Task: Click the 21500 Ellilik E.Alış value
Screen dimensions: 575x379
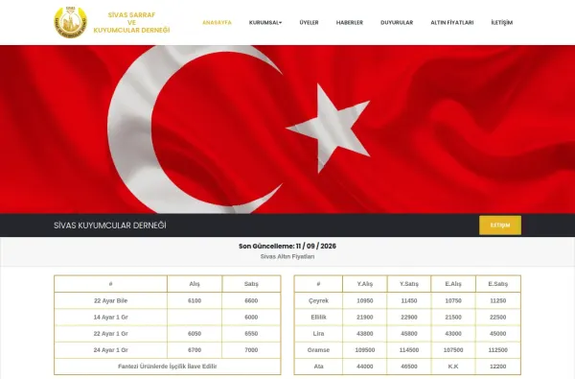Action: pyautogui.click(x=453, y=317)
